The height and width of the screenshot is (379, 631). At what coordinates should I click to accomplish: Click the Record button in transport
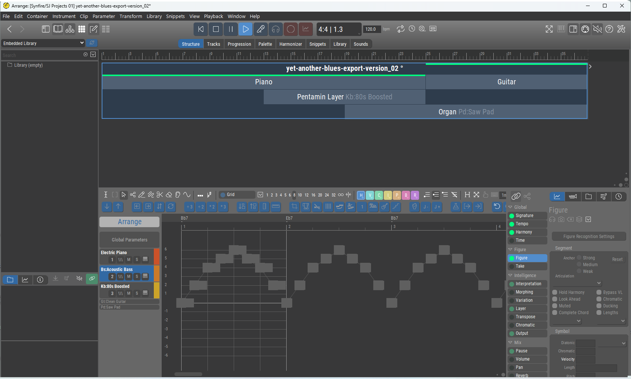(290, 29)
